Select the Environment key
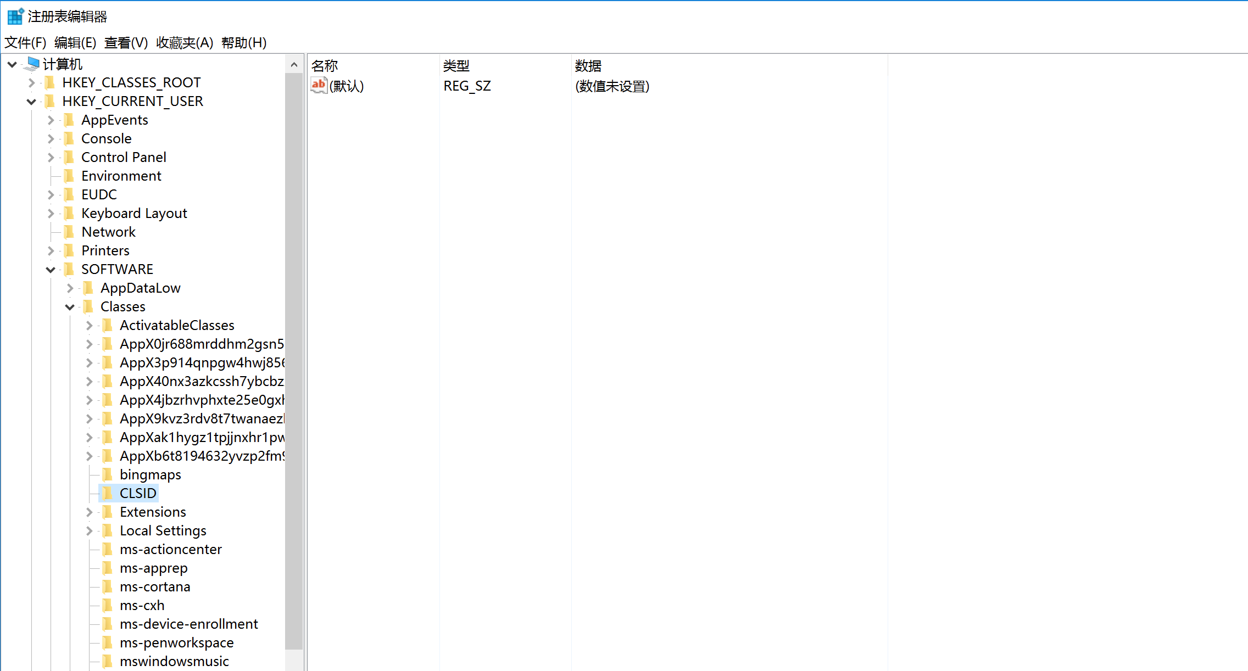The height and width of the screenshot is (671, 1248). point(121,176)
